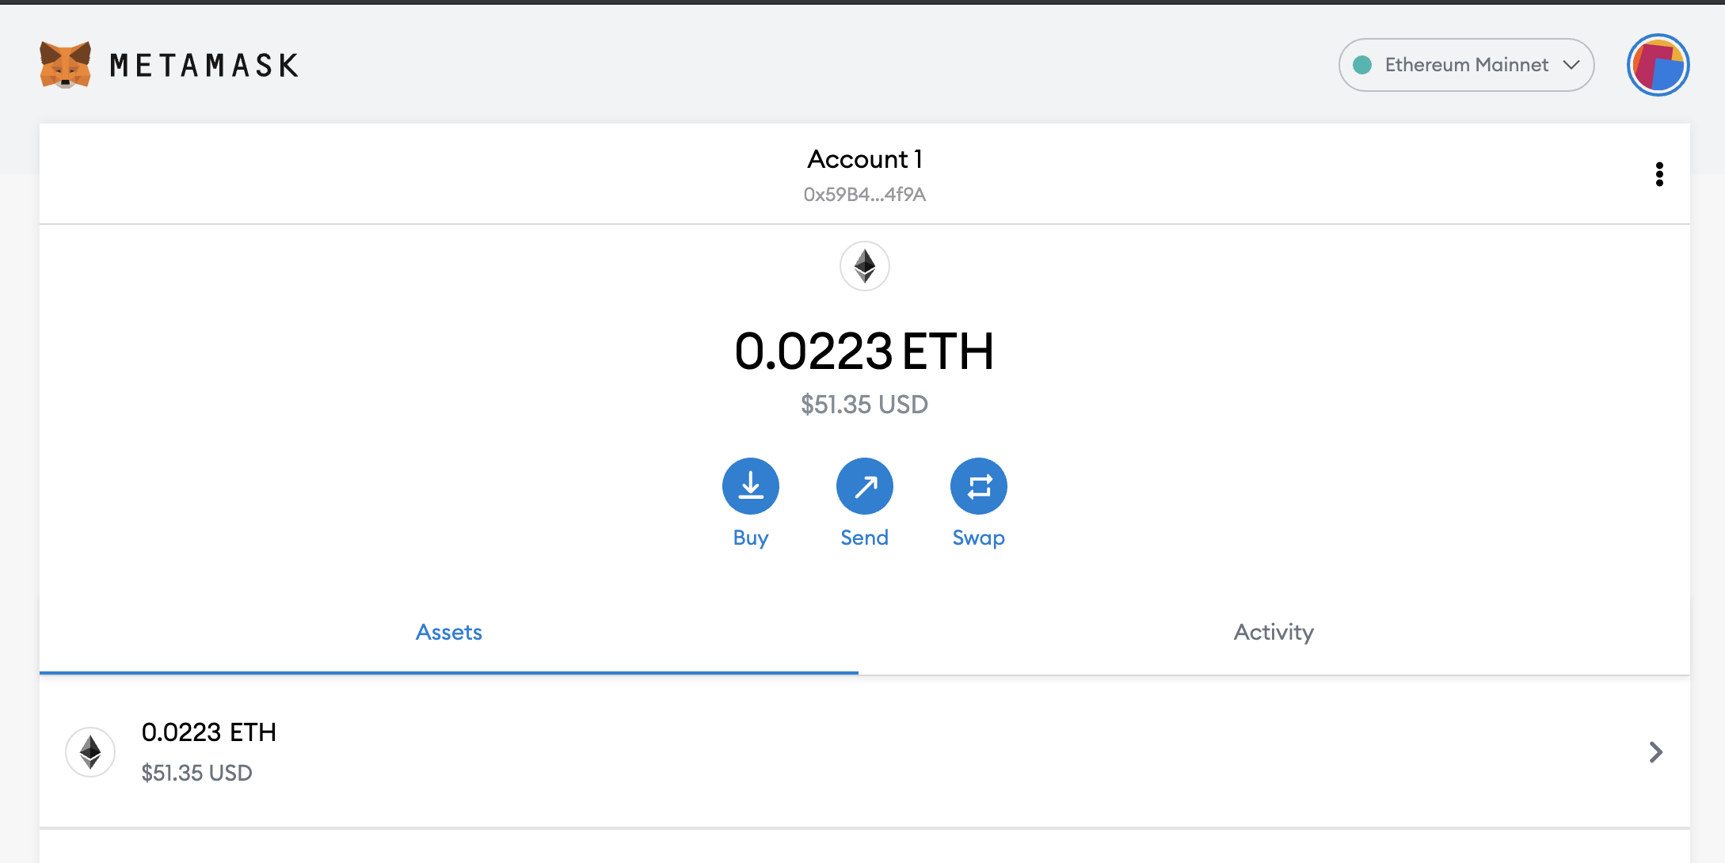Click the Buy text label
This screenshot has height=863, width=1725.
tap(750, 538)
